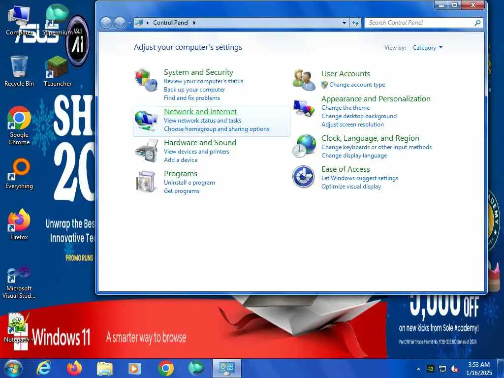
Task: Select the Supermium desktop shortcut
Action: [58, 20]
